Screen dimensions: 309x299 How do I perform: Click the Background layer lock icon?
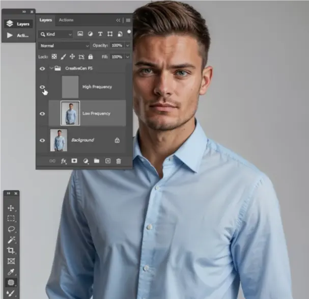(x=117, y=140)
